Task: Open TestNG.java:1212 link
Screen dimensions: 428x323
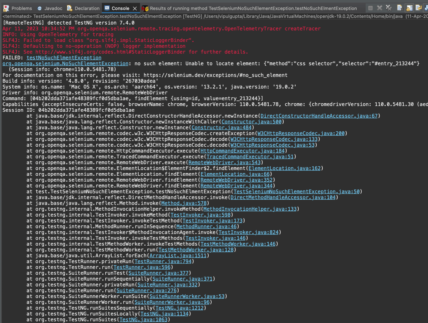Action: pyautogui.click(x=179, y=308)
